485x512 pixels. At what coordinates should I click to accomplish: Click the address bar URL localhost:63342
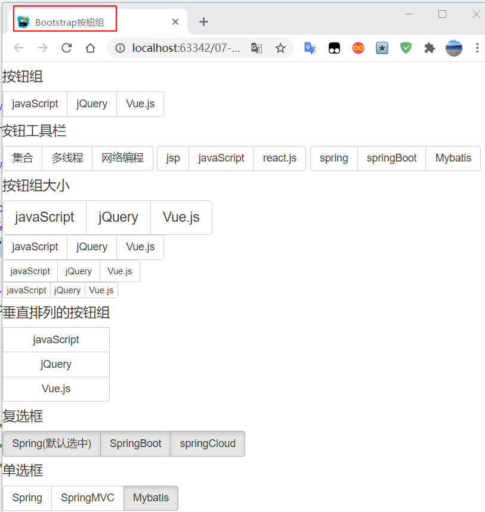[186, 48]
